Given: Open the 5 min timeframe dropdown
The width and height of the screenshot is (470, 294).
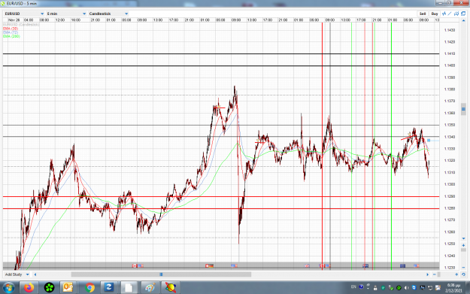Looking at the screenshot, I should (x=66, y=14).
